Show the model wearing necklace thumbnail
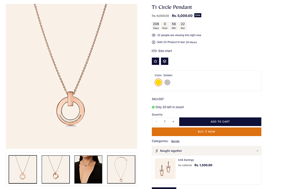 click(x=88, y=169)
